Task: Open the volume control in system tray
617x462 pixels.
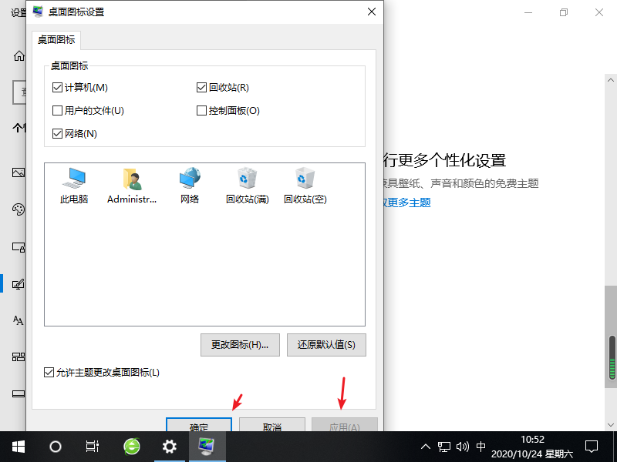Action: tap(463, 446)
